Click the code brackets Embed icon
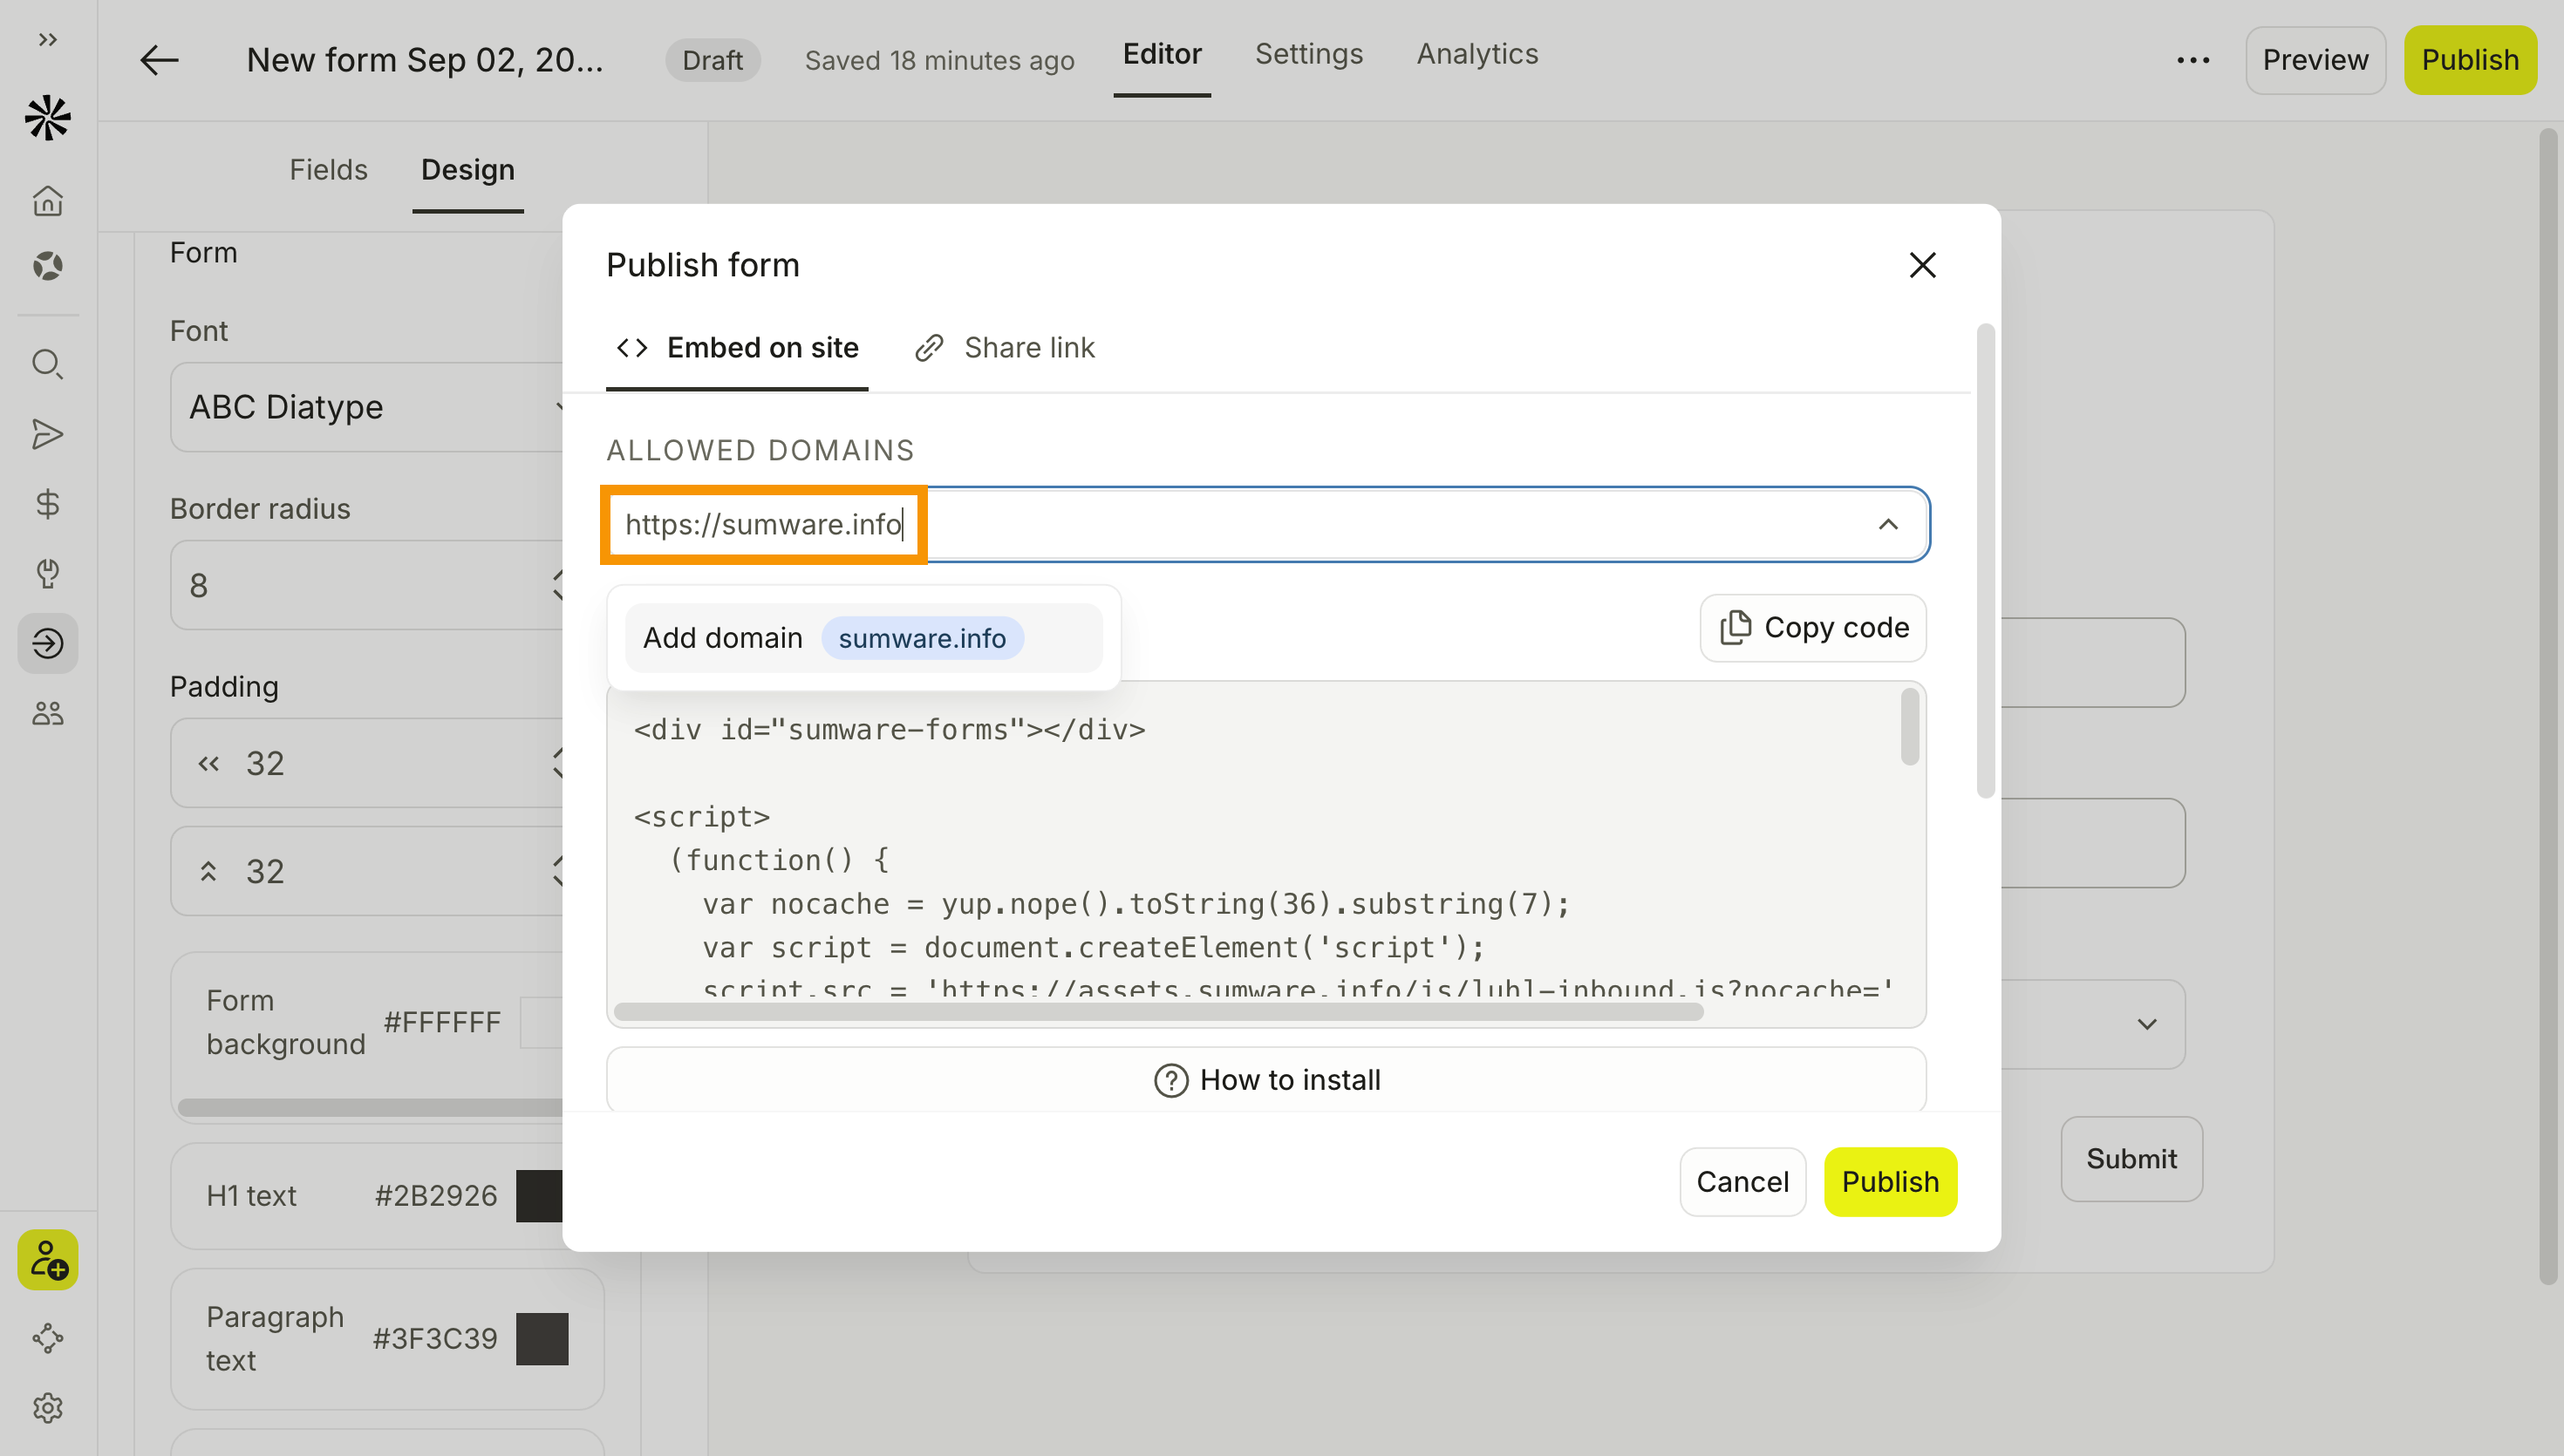 (632, 348)
